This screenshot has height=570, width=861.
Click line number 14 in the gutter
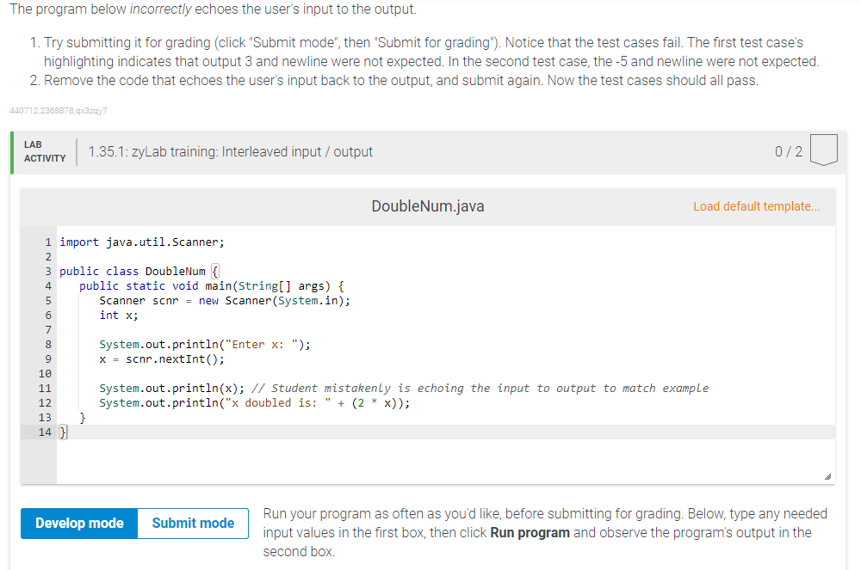pyautogui.click(x=45, y=432)
